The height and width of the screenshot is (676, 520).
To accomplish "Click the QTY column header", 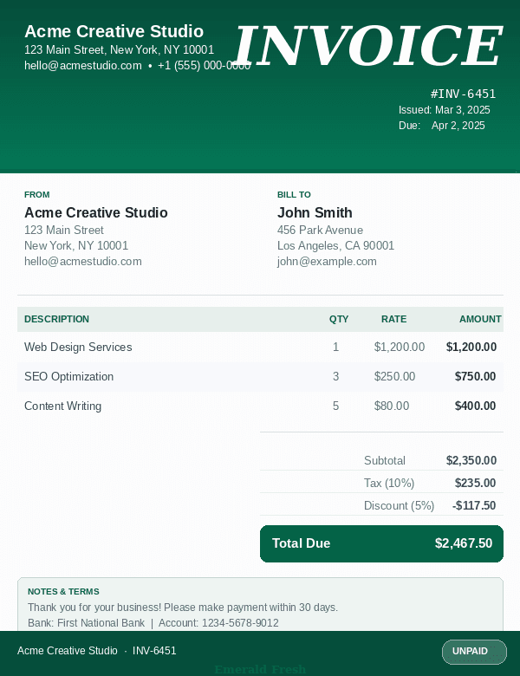I will 339,319.
